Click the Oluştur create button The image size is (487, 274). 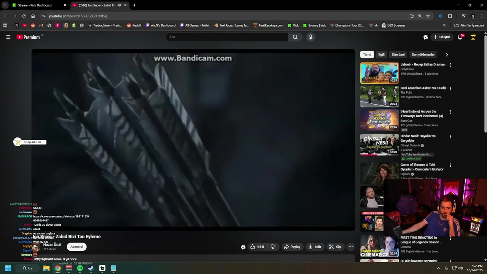[x=441, y=37]
